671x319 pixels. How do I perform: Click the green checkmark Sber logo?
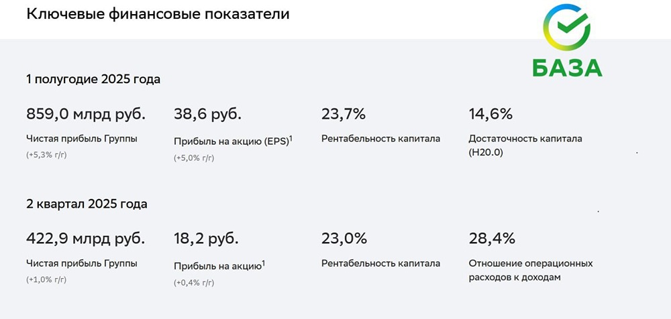pyautogui.click(x=566, y=27)
